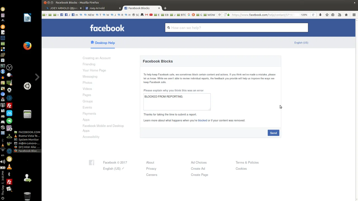Open the file cabinet icon on desktop

[x=27, y=114]
